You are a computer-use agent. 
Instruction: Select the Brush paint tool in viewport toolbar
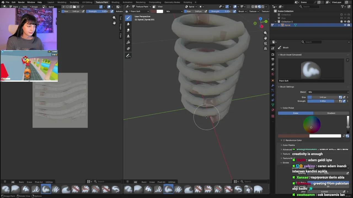(x=128, y=18)
